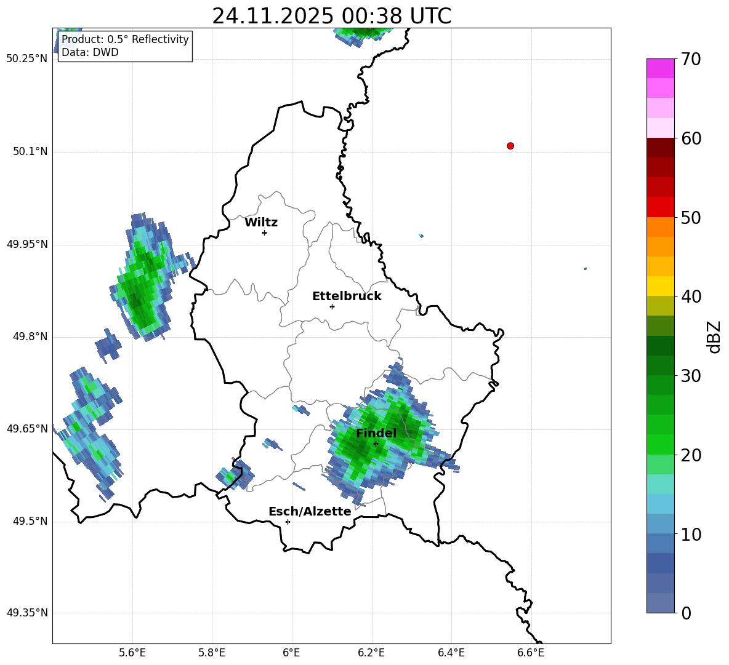Image resolution: width=729 pixels, height=665 pixels.
Task: Click the 49.5°N latitude label
Action: [30, 521]
